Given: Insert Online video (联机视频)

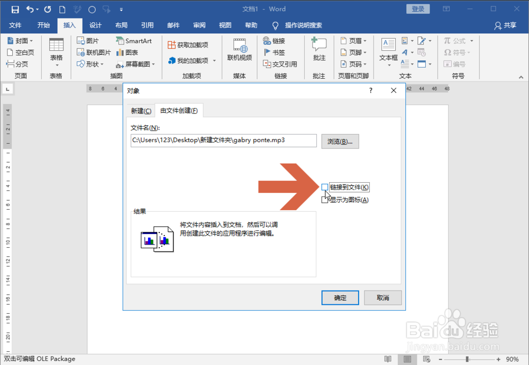Looking at the screenshot, I should pyautogui.click(x=240, y=51).
